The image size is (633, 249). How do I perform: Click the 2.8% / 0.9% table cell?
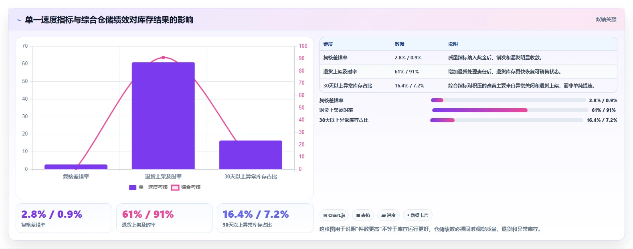point(408,58)
